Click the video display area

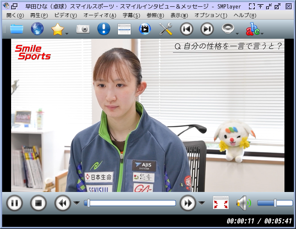148,115
